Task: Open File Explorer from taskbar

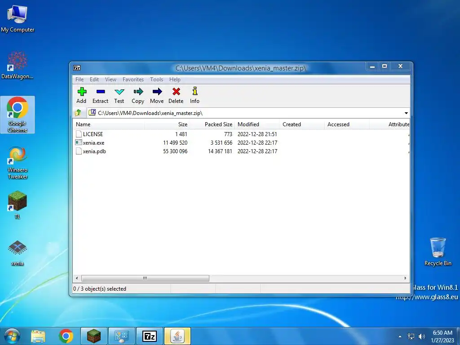Action: (38, 336)
